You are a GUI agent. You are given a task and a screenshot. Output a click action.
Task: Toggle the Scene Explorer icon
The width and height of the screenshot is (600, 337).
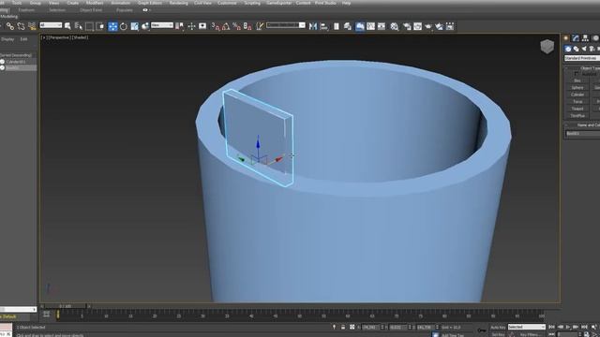point(337,26)
